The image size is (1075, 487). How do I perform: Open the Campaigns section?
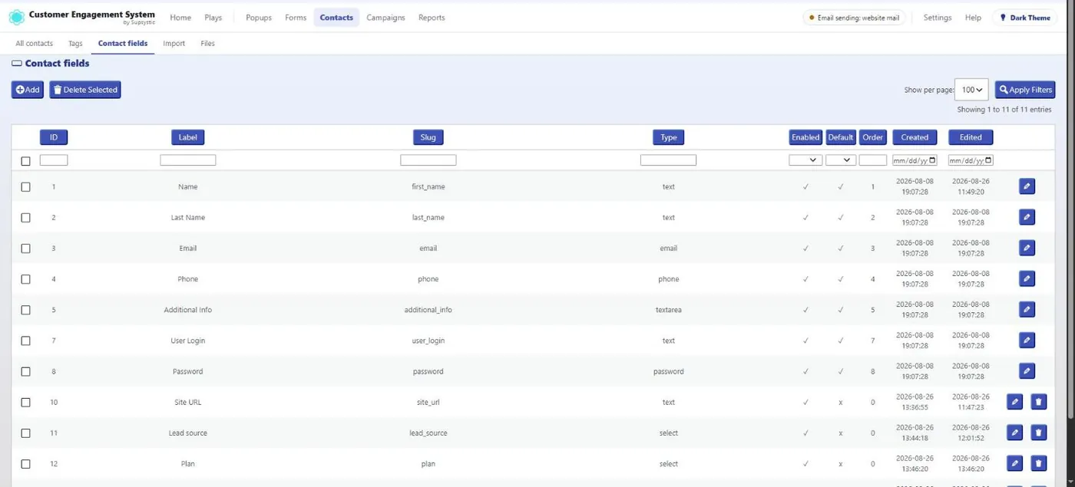coord(385,18)
